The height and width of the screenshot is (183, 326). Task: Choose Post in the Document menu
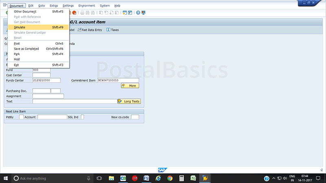click(x=17, y=44)
